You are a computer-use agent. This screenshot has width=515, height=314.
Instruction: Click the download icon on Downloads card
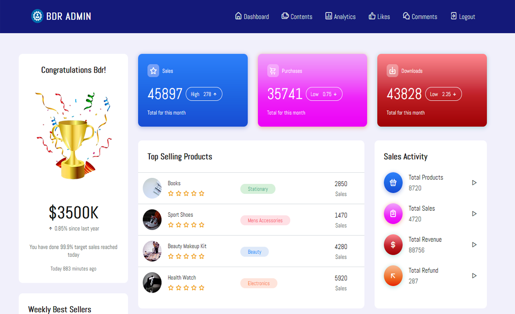pyautogui.click(x=393, y=71)
